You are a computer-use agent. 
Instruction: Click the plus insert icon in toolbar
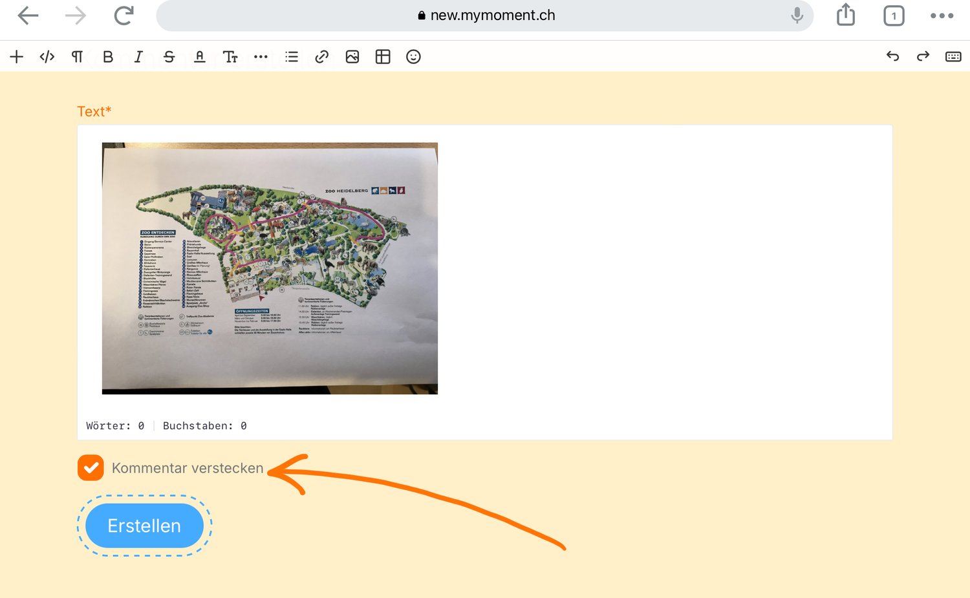(x=17, y=57)
